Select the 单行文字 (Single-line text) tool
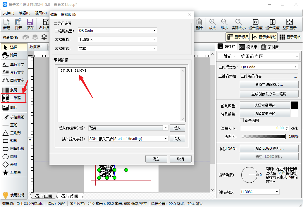The height and width of the screenshot is (208, 303). (x=14, y=64)
